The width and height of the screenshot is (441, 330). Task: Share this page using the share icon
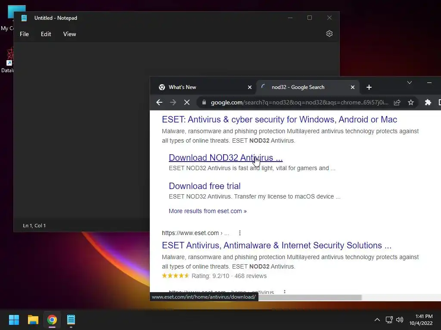(x=397, y=102)
